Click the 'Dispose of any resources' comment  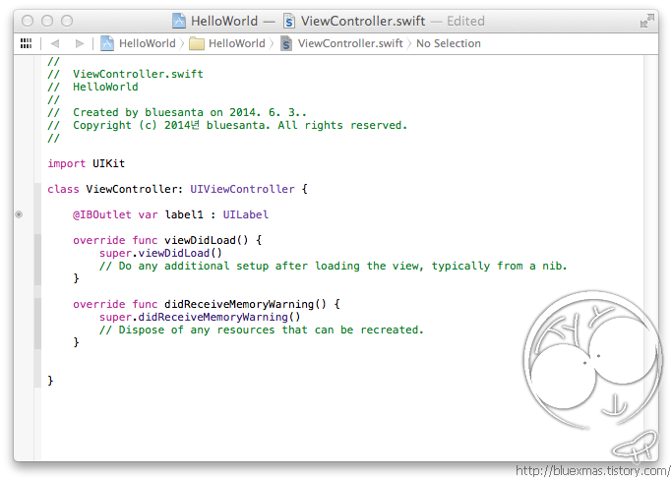[262, 330]
